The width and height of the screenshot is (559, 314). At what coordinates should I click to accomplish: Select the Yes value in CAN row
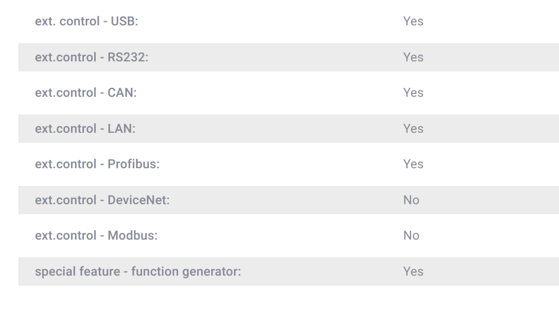coord(413,93)
